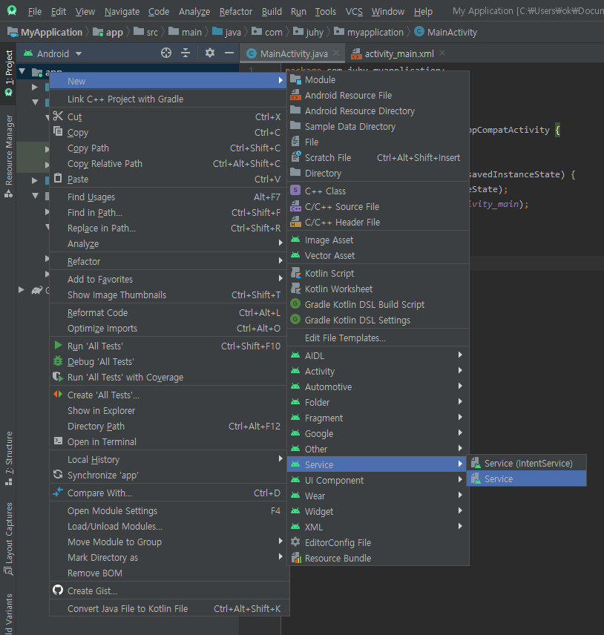Select Gradle Kotlin DSL Build Script
Viewport: 604px width, 635px height.
pyautogui.click(x=378, y=305)
